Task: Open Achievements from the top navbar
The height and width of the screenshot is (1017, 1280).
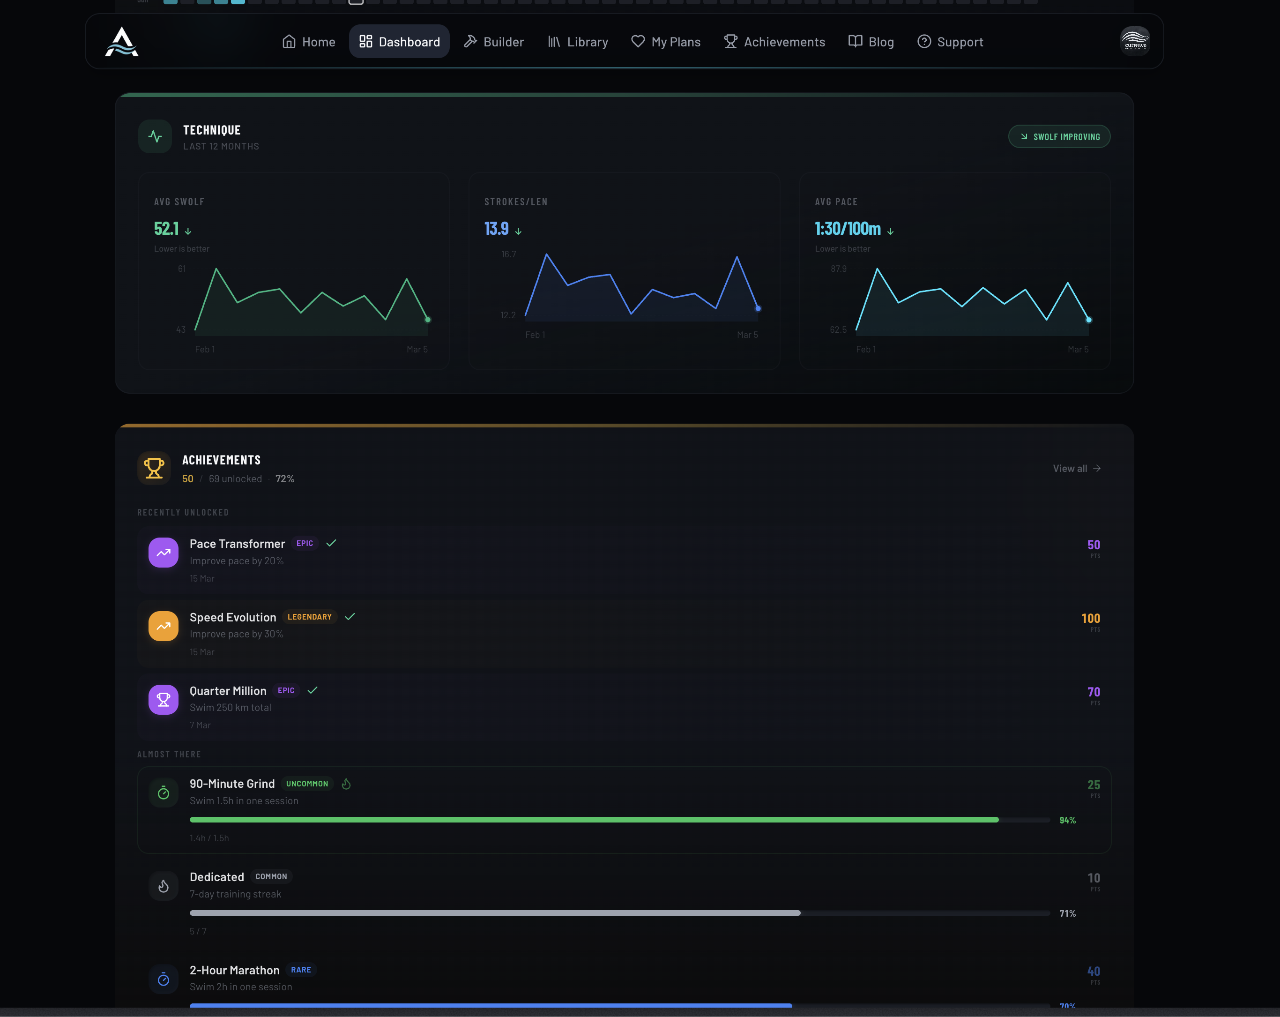Action: [774, 42]
